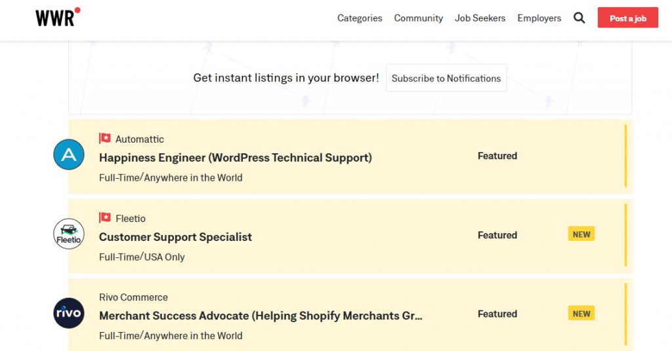Screen dimensions: 672x351
Task: Open the search magnifier icon
Action: pos(579,18)
